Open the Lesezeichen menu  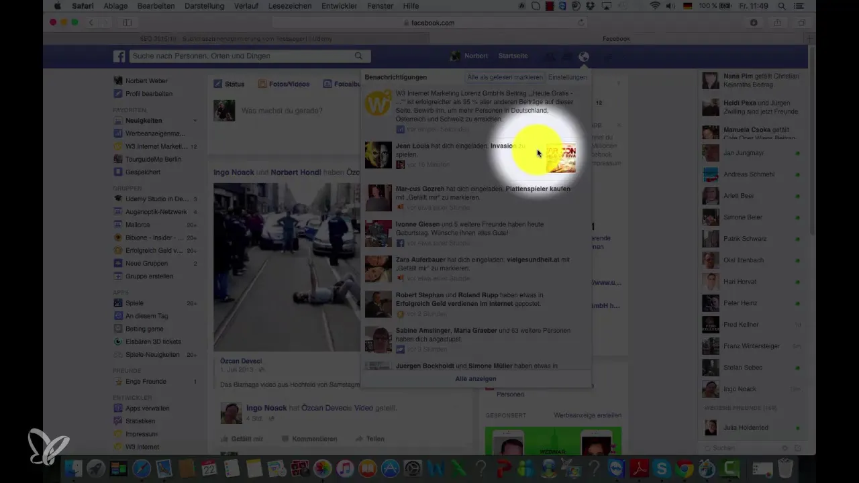[291, 6]
